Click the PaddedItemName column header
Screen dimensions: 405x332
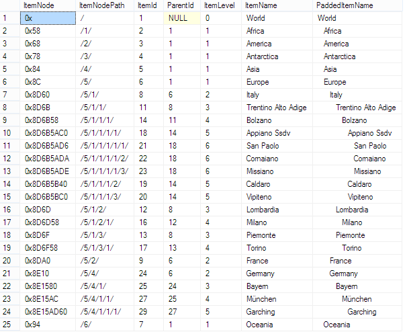[x=357, y=5]
